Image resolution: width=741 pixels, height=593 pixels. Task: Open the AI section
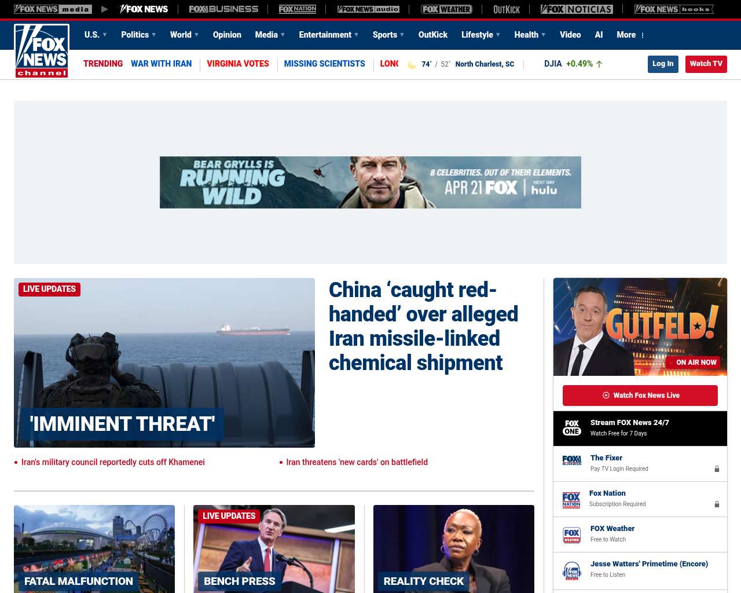point(599,35)
